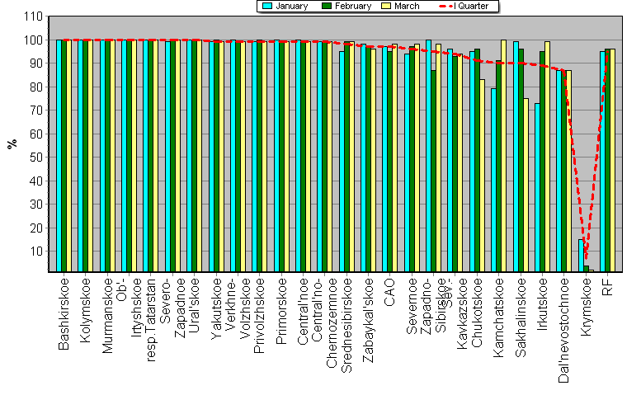The height and width of the screenshot is (395, 641).
Task: Click the 40 y-axis value
Action: 36,181
